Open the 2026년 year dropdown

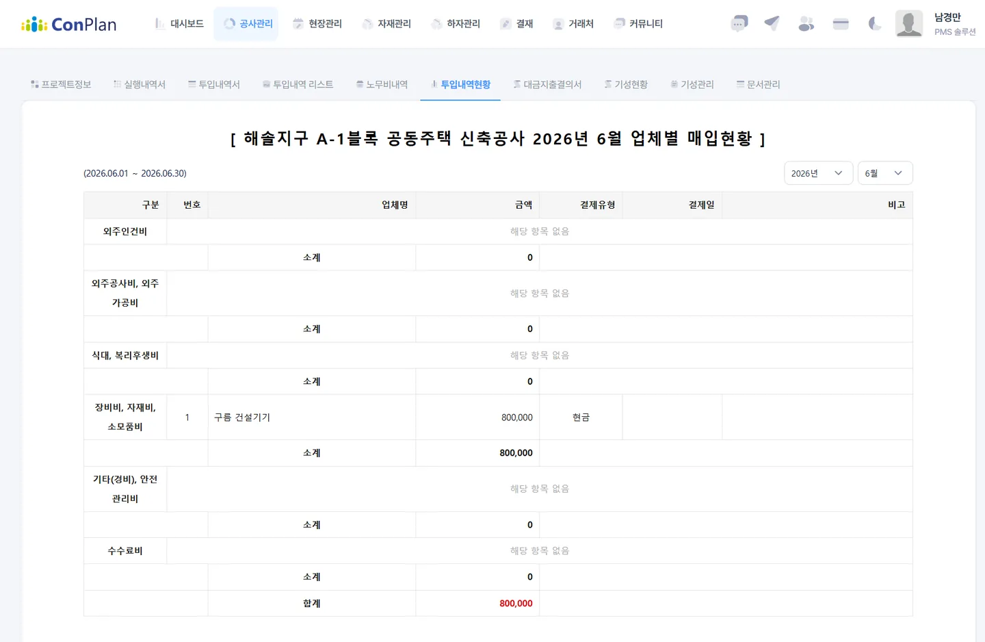tap(818, 173)
